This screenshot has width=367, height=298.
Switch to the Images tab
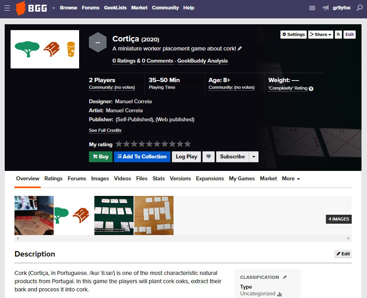point(100,179)
